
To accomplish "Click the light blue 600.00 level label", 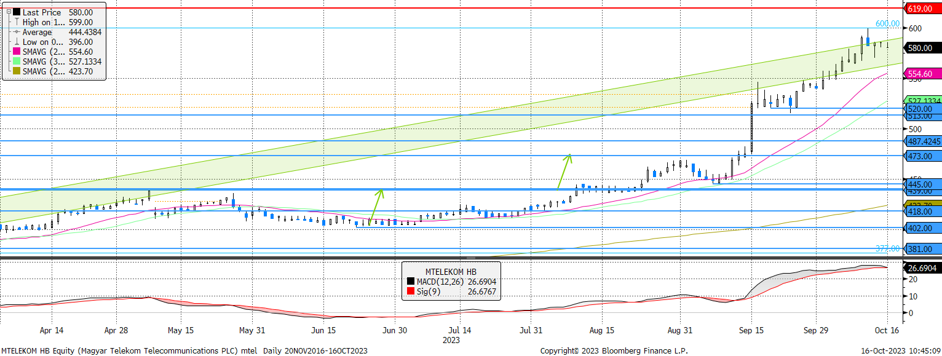I will [x=887, y=24].
